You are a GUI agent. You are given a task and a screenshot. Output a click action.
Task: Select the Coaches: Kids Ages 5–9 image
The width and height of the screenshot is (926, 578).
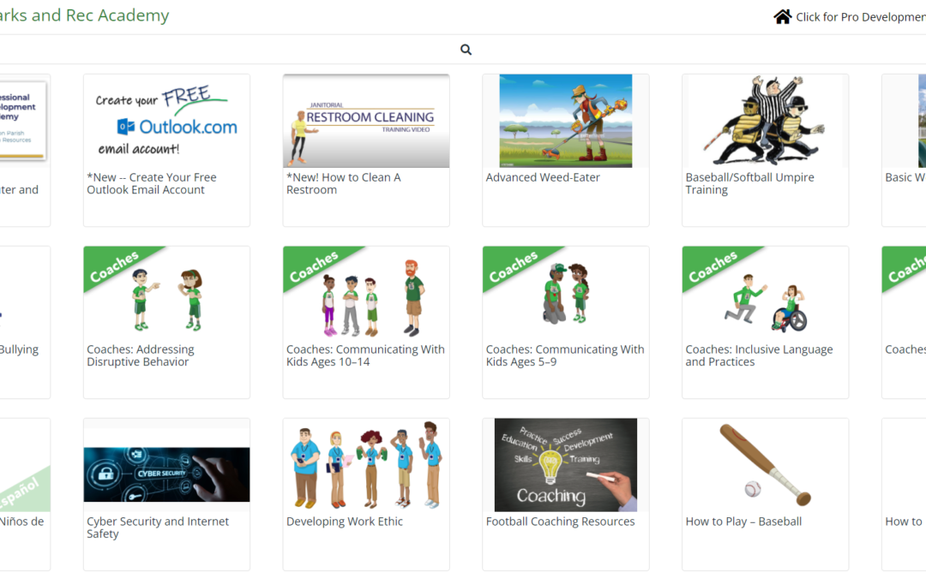click(x=565, y=293)
